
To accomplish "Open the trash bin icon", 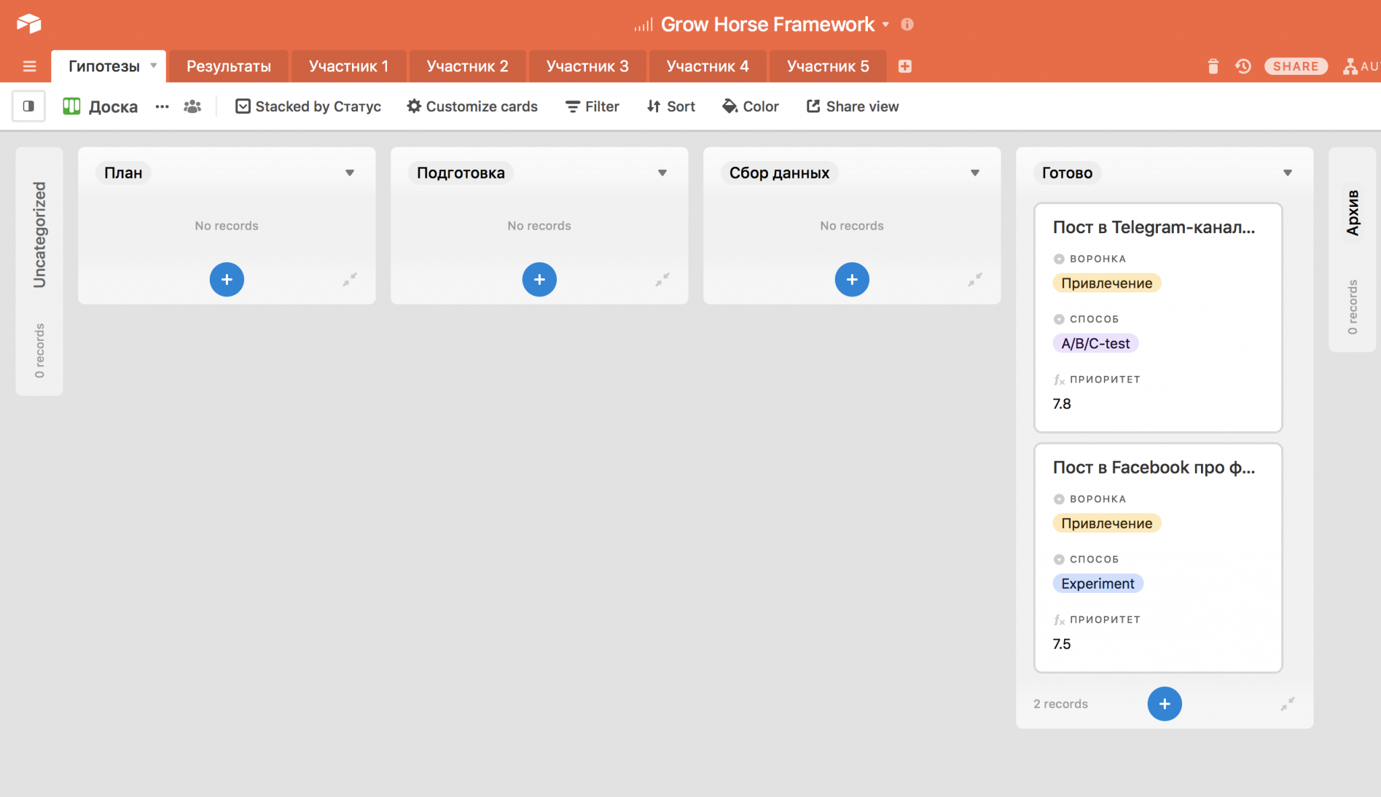I will point(1213,66).
